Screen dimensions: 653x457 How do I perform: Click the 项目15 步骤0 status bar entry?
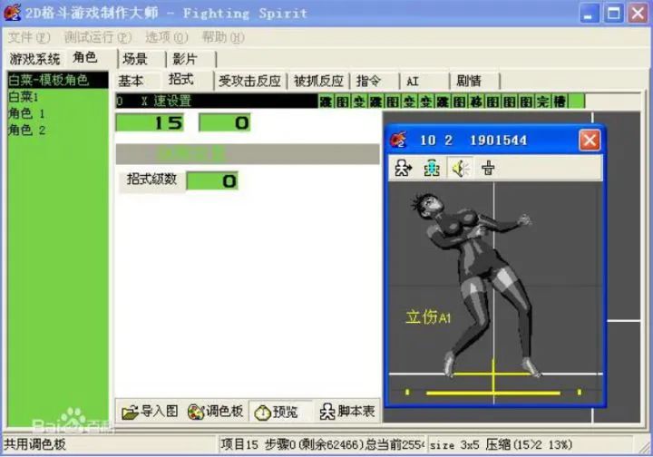(321, 445)
